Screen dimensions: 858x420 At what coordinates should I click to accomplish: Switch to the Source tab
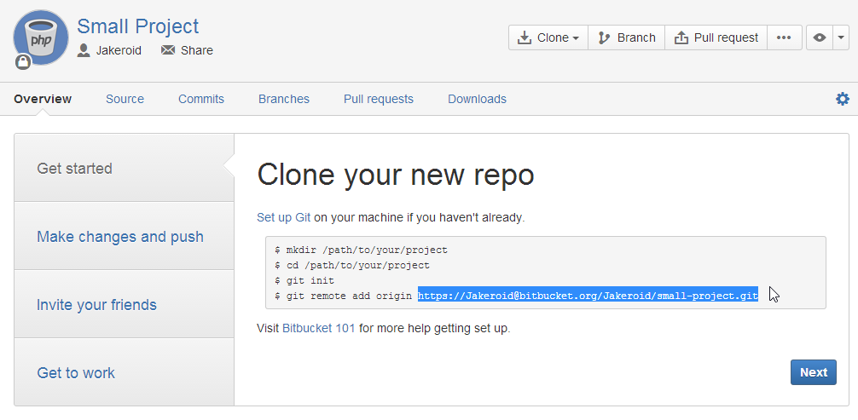[x=125, y=99]
